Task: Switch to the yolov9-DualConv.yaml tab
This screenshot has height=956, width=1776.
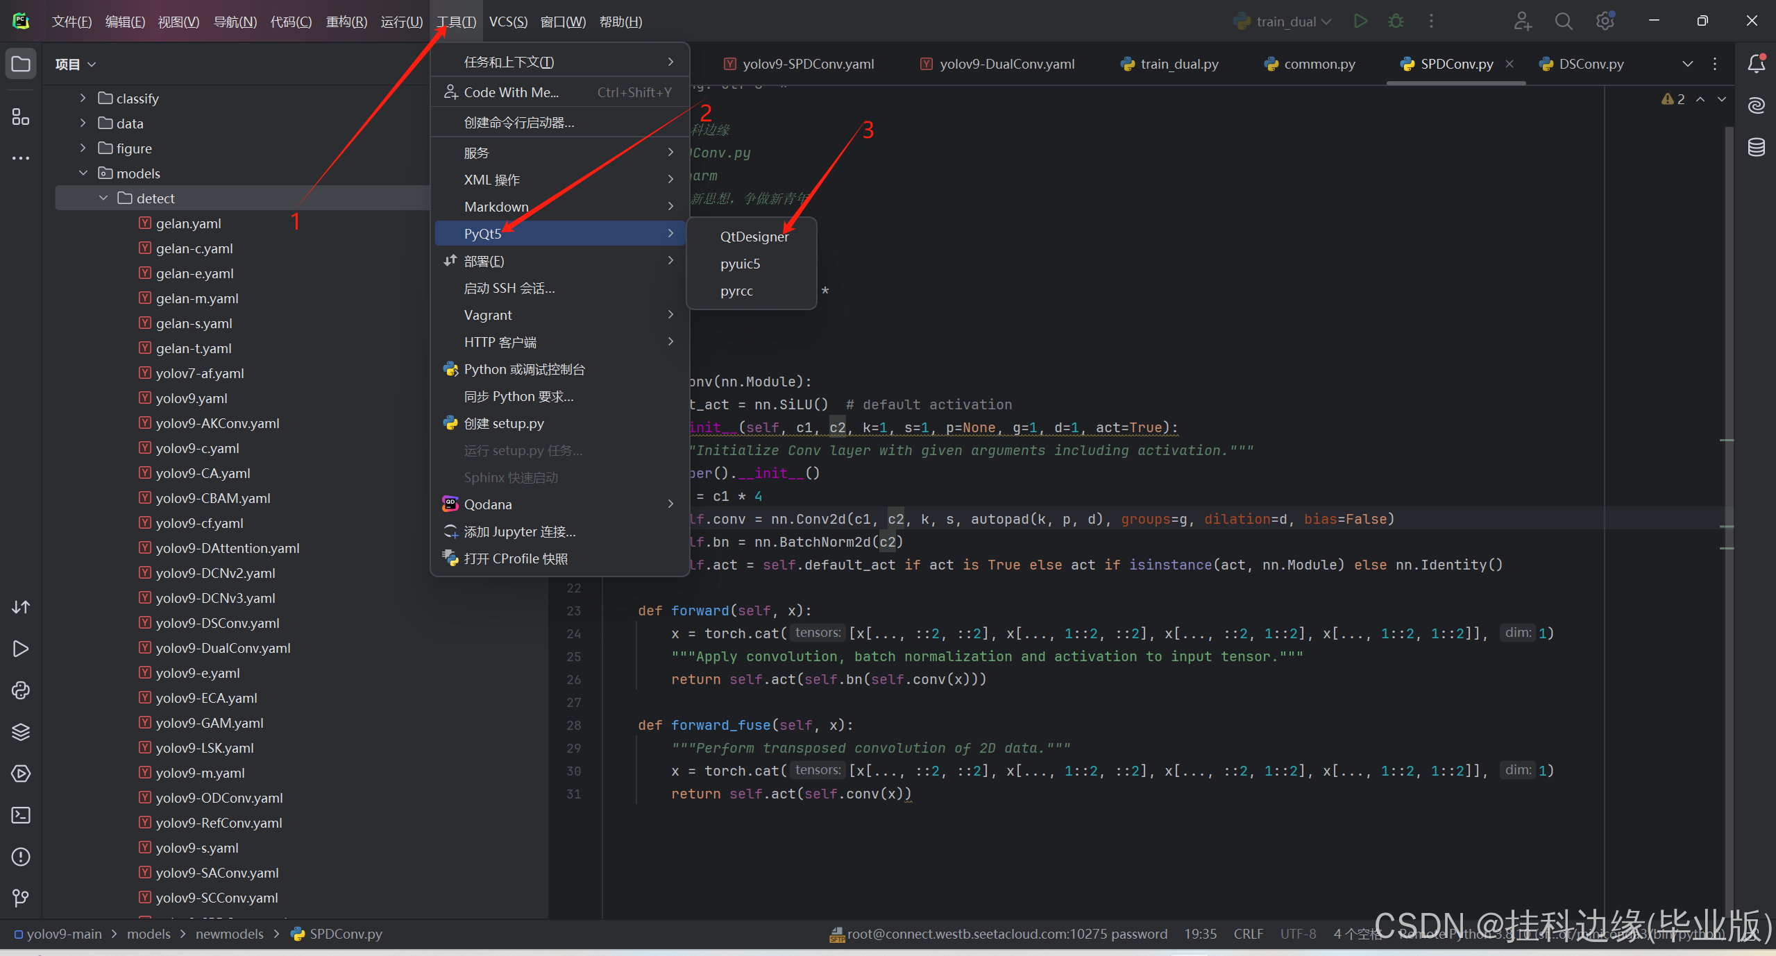Action: coord(997,64)
